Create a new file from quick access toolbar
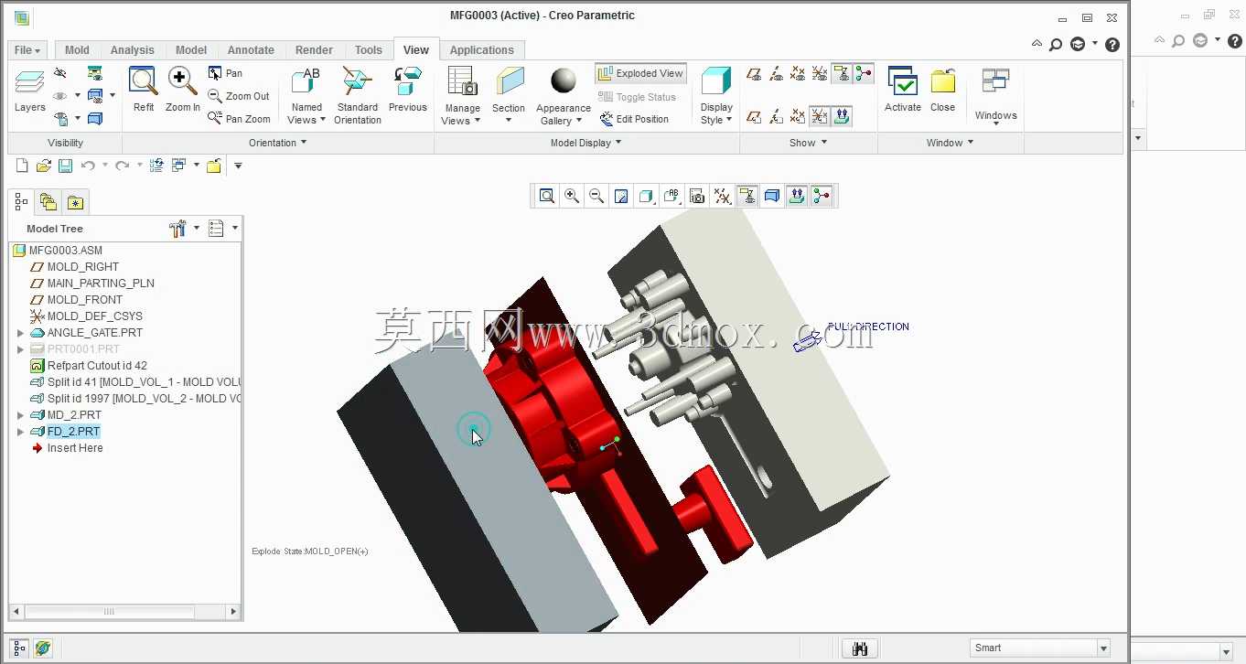Viewport: 1246px width, 664px height. pyautogui.click(x=23, y=166)
